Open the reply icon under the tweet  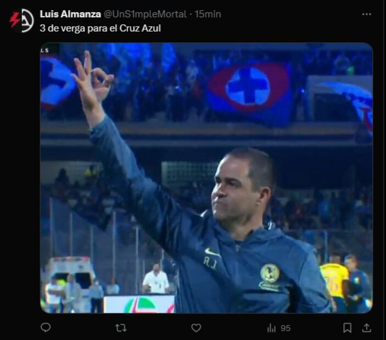coord(46,327)
